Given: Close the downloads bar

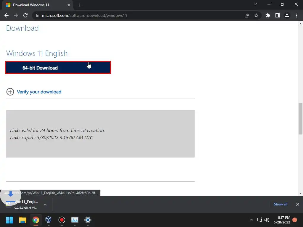Looking at the screenshot, I should point(298,204).
